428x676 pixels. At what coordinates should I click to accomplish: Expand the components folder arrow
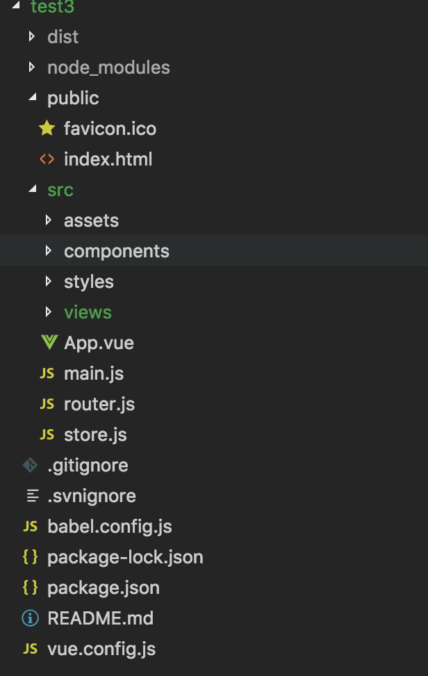coord(48,250)
